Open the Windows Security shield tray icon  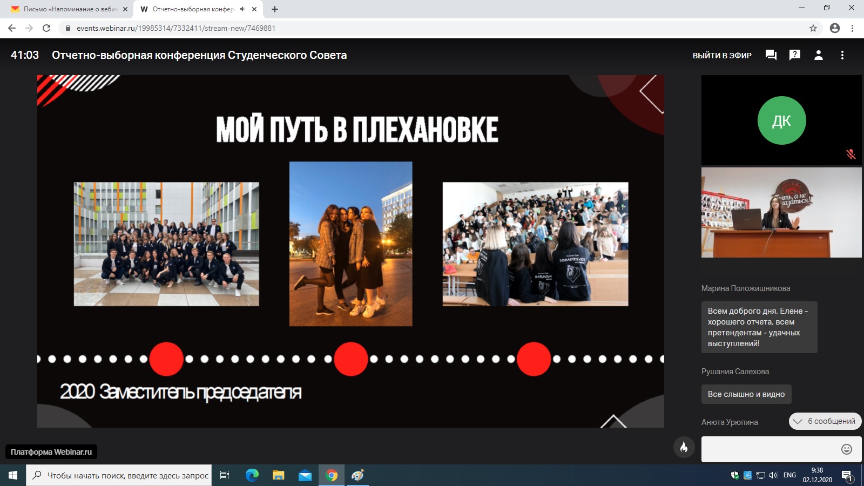[x=735, y=475]
